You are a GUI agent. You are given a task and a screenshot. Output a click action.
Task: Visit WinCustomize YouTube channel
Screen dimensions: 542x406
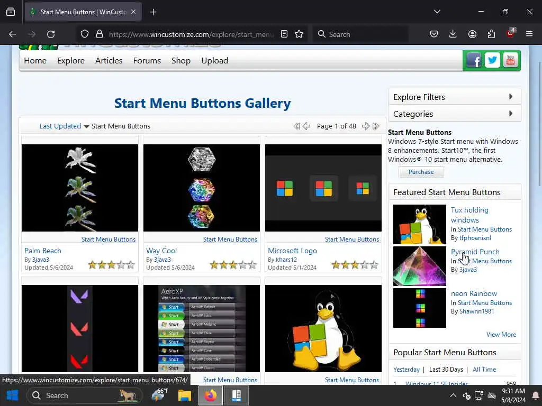(x=510, y=60)
